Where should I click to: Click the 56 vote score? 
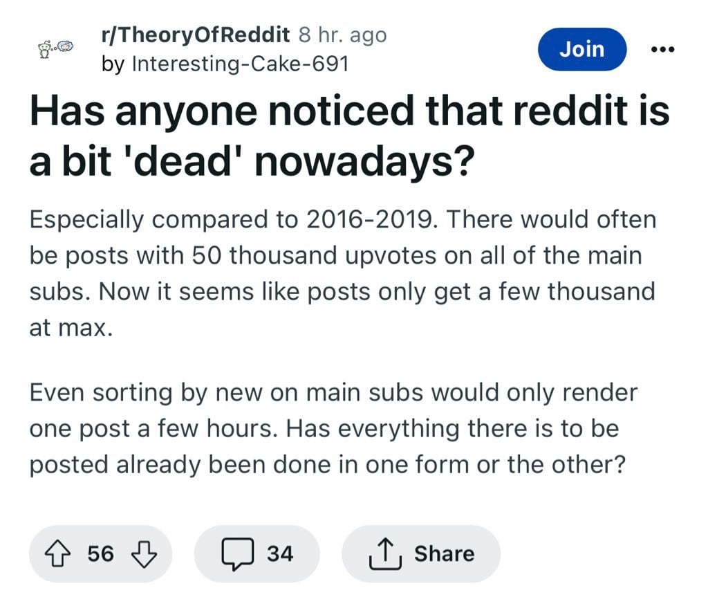(101, 553)
